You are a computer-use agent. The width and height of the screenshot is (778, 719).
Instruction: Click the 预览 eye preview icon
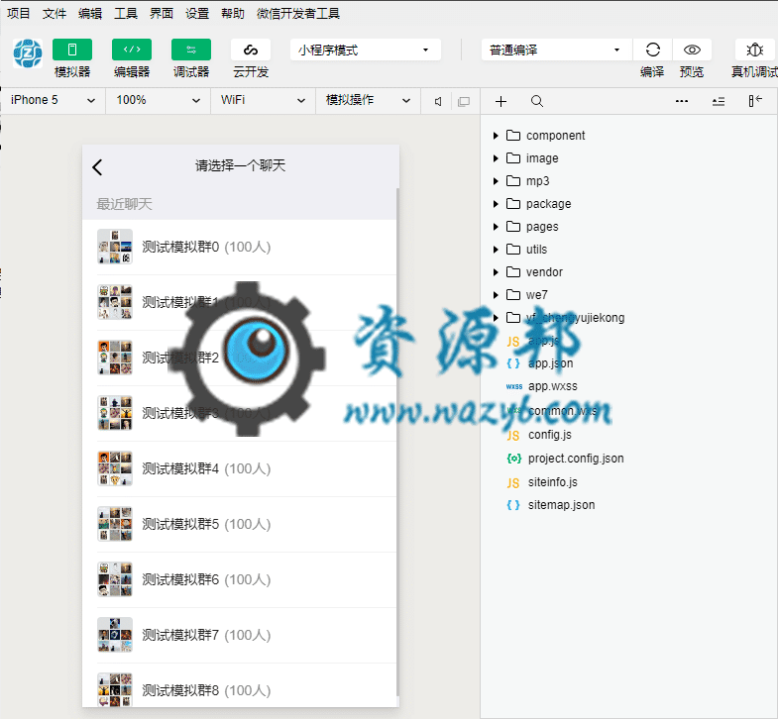[692, 50]
